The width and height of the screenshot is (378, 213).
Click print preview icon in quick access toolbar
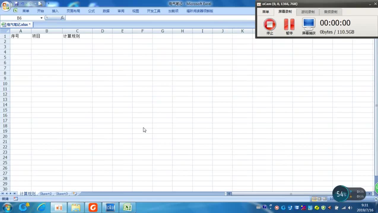click(x=40, y=4)
